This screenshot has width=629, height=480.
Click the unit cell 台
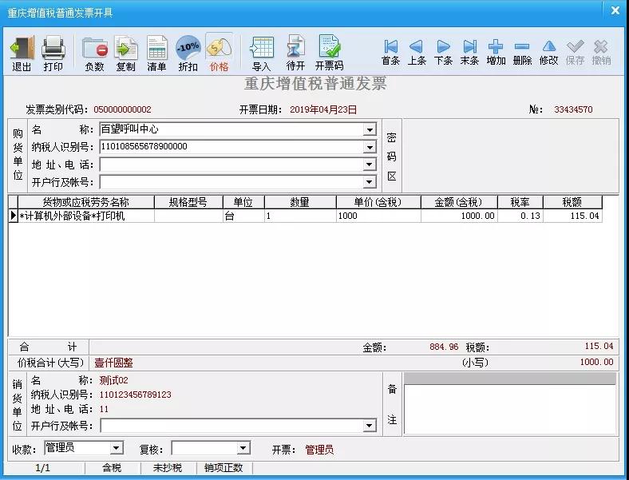243,216
